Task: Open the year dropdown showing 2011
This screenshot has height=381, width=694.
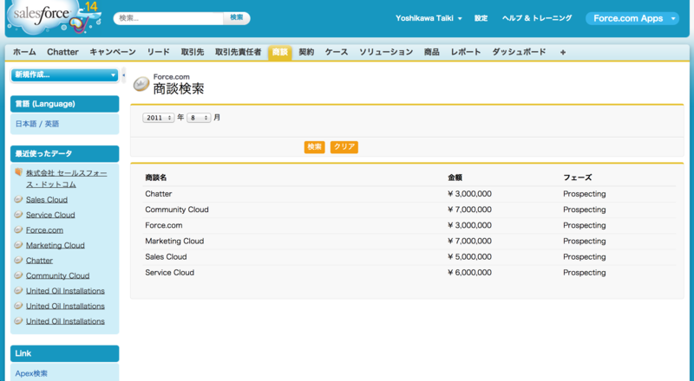Action: click(159, 118)
